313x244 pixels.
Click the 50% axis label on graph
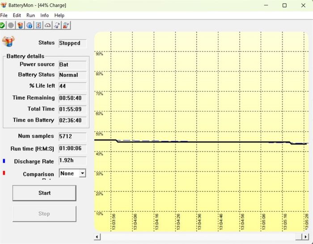click(99, 134)
